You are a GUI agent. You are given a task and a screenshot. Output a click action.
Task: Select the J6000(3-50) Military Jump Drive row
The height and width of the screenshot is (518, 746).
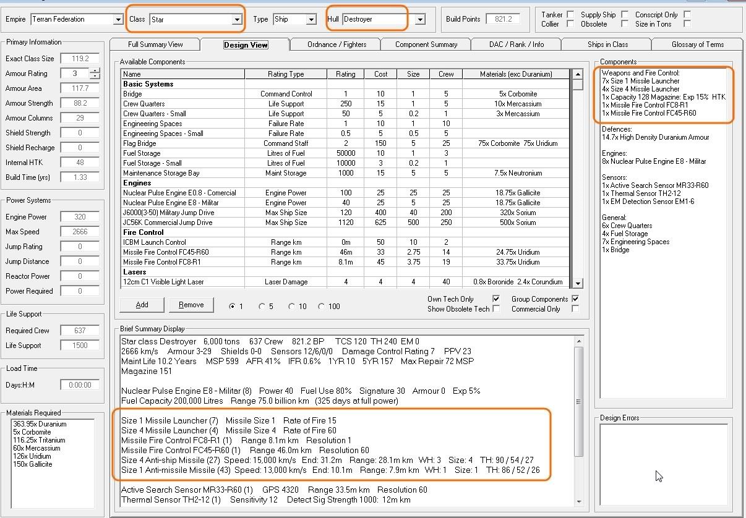coord(345,213)
